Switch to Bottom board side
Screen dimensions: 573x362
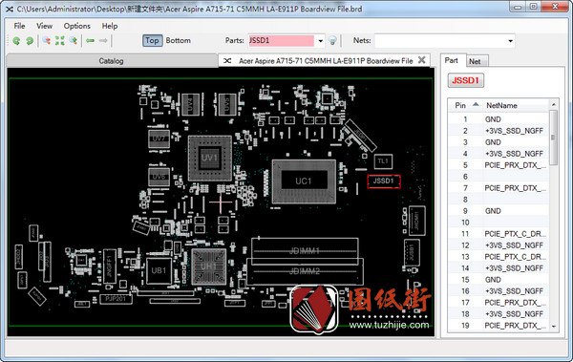pos(178,40)
